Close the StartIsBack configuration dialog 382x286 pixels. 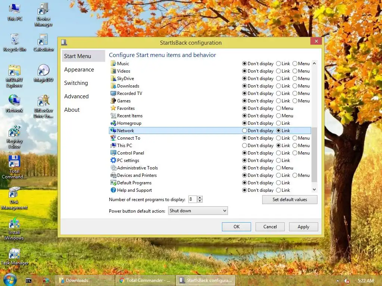tap(316, 41)
